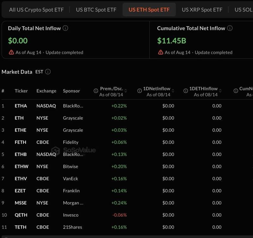
Task: Click info icon next to Daily Total Net Inflow
Action: pyautogui.click(x=65, y=28)
